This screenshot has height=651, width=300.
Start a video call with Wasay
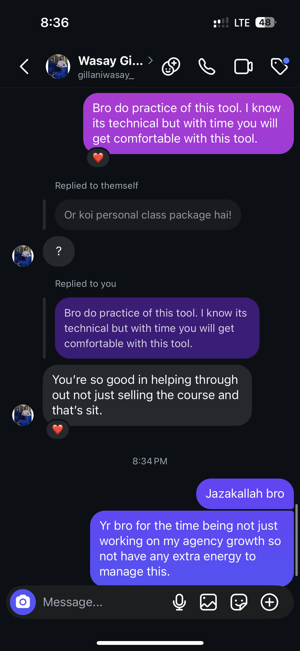243,67
